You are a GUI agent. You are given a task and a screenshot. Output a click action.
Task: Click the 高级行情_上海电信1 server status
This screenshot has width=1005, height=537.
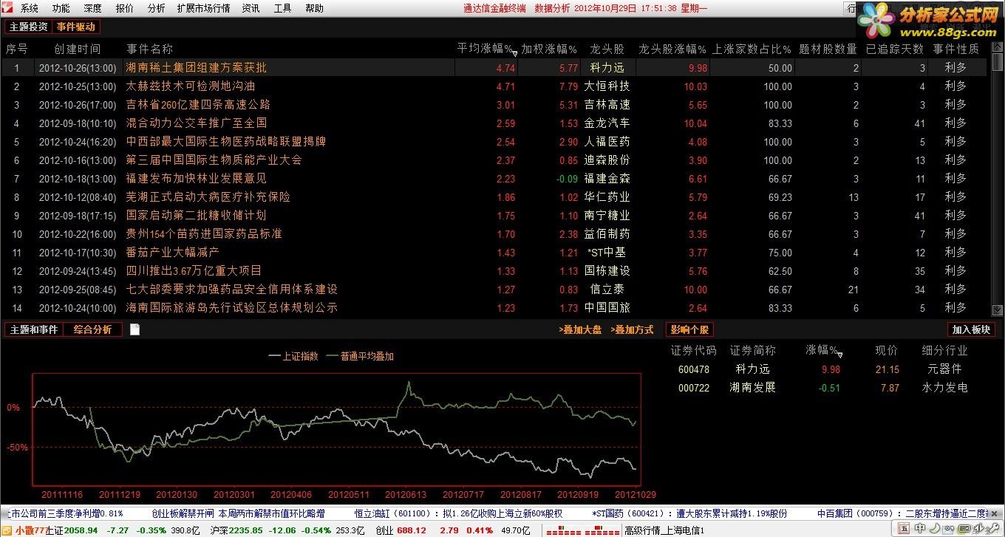[x=664, y=530]
